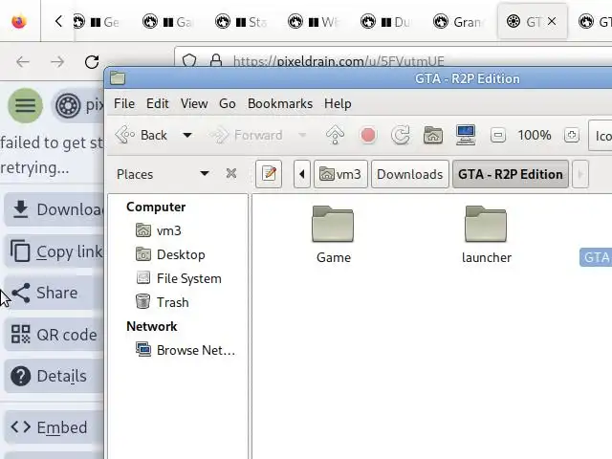Viewport: 612px width, 459px height.
Task: Go back in Firefox
Action: (x=23, y=61)
